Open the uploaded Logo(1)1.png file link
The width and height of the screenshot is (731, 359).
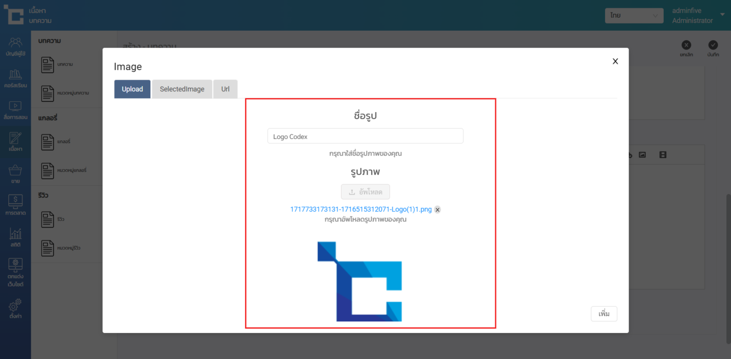(361, 209)
